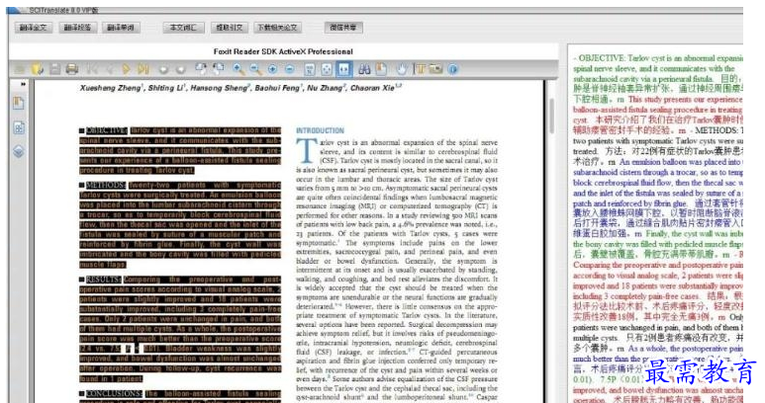Select the zoom out magnifier tool

point(255,69)
